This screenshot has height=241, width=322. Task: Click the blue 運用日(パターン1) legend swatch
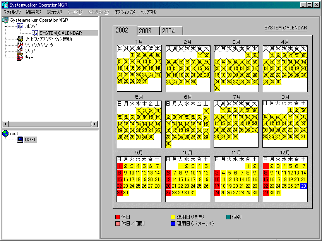[173, 224]
